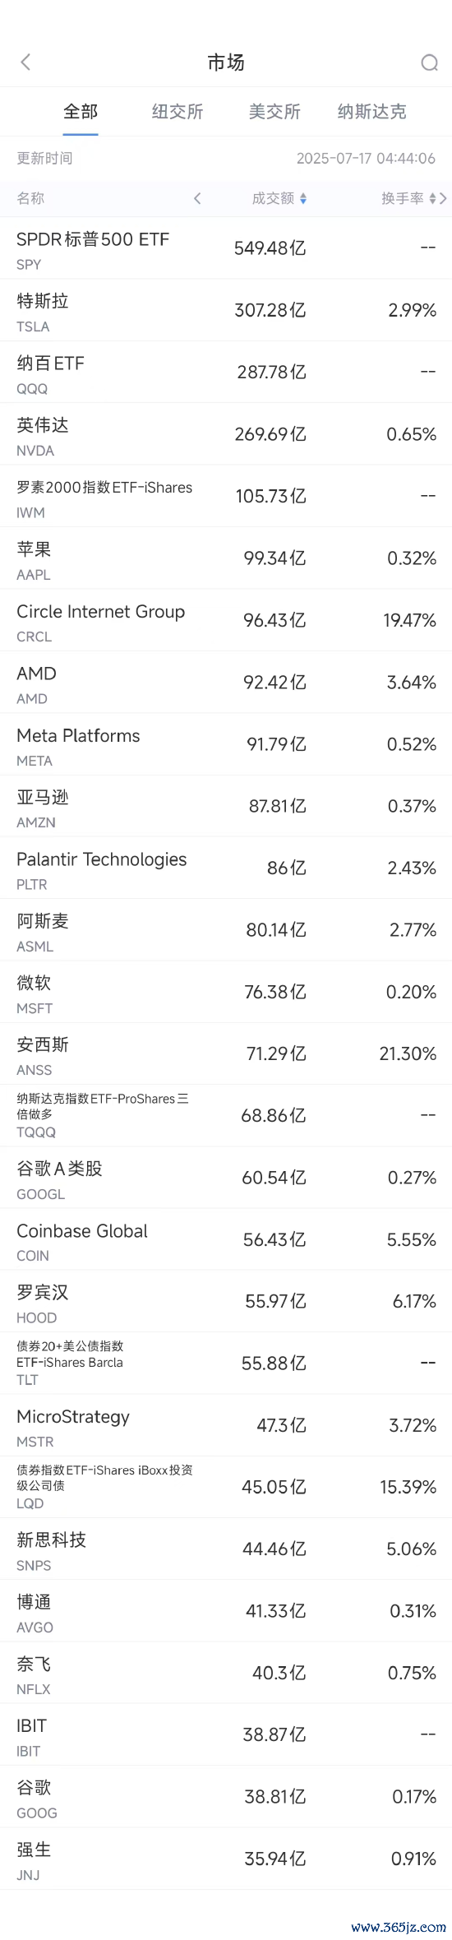Select the 纳斯达克 tab
Image resolution: width=452 pixels, height=1940 pixels.
click(x=371, y=112)
